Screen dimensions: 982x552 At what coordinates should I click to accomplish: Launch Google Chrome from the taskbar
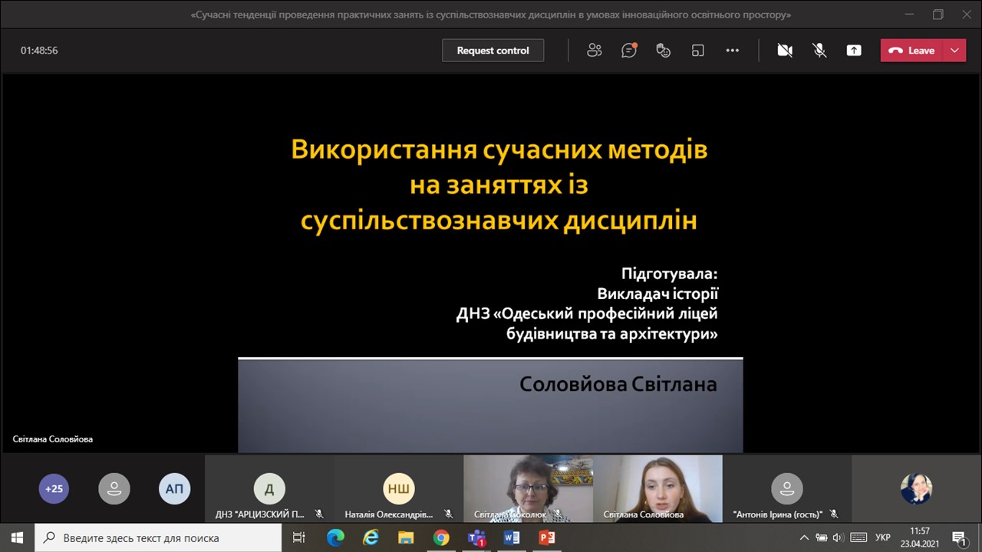pyautogui.click(x=441, y=537)
